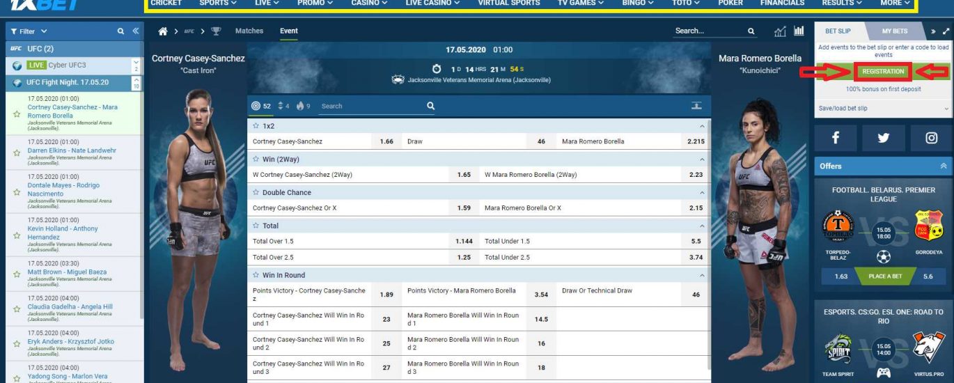This screenshot has width=954, height=383.
Task: Switch to the Matches tab
Action: pos(249,31)
